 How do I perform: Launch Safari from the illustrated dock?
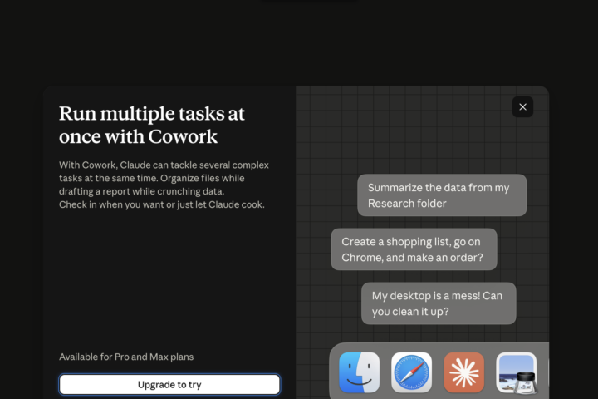tap(411, 372)
